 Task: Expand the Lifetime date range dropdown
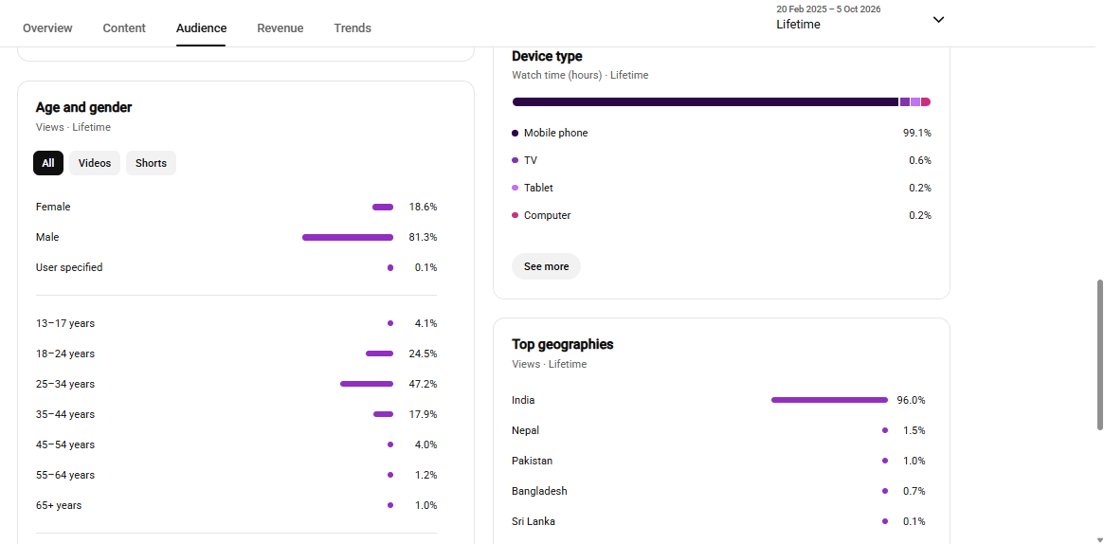pyautogui.click(x=860, y=19)
